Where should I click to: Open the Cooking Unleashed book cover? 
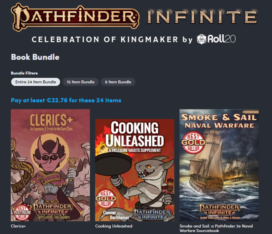click(x=134, y=170)
